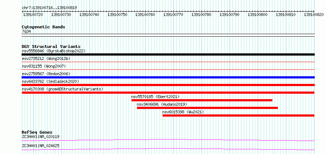Click the red nsv5570185 variant bar
The width and height of the screenshot is (325, 154).
tap(202, 100)
